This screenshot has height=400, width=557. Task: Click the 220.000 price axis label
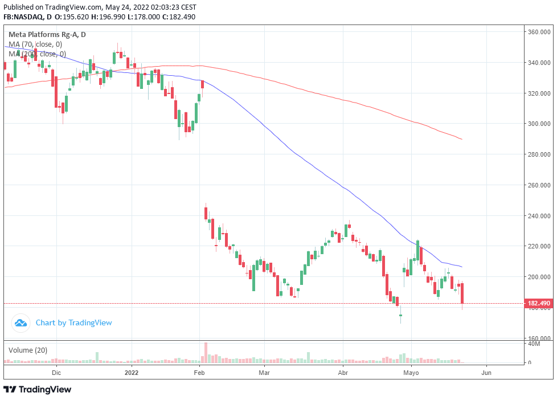click(539, 246)
